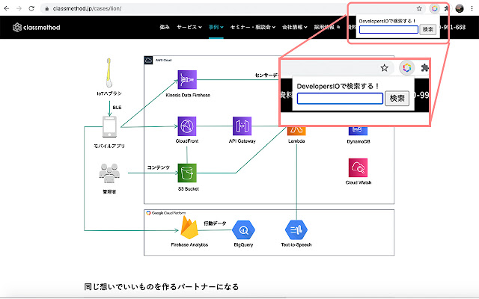This screenshot has height=299, width=479.
Task: Open the user profile avatar
Action: pyautogui.click(x=460, y=8)
